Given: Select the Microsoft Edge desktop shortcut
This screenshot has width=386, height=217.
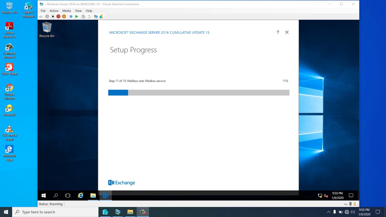Looking at the screenshot, I should pyautogui.click(x=9, y=153).
